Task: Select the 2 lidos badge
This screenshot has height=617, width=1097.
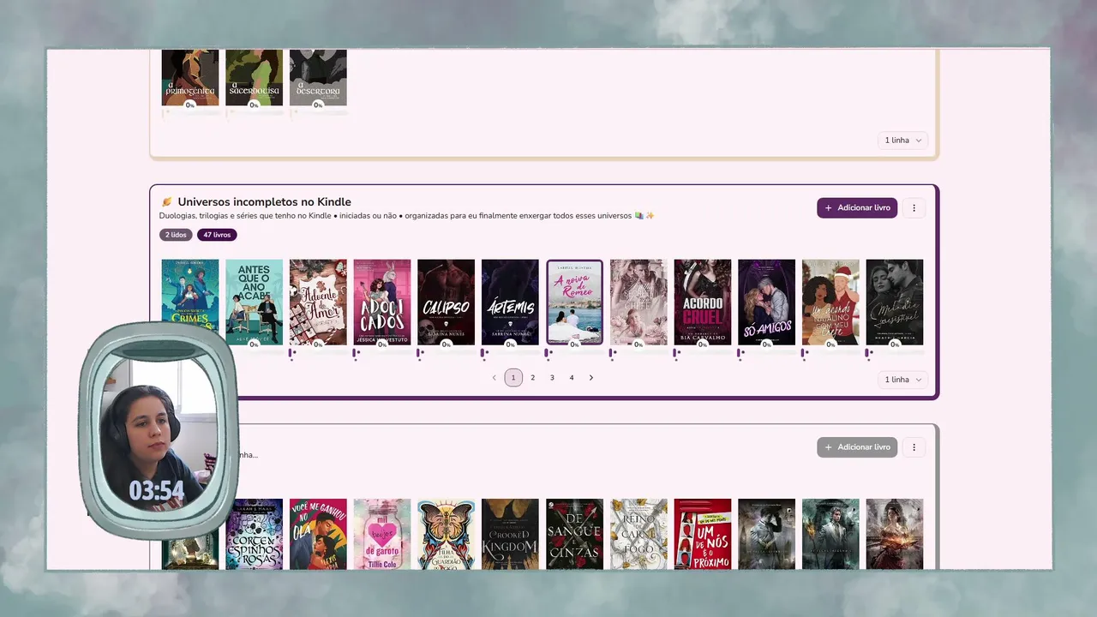Action: coord(176,235)
